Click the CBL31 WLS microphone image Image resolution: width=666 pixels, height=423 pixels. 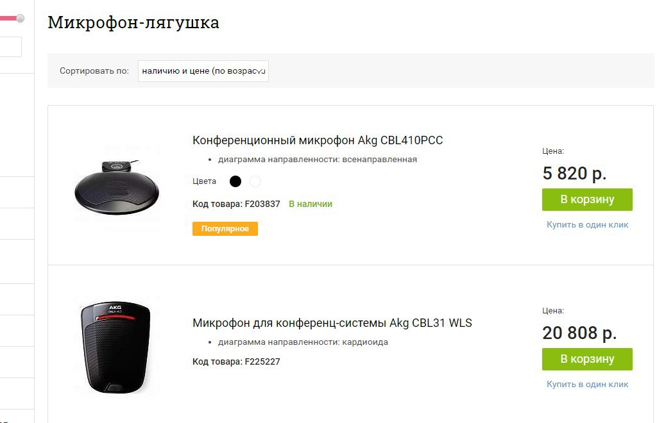tap(115, 347)
